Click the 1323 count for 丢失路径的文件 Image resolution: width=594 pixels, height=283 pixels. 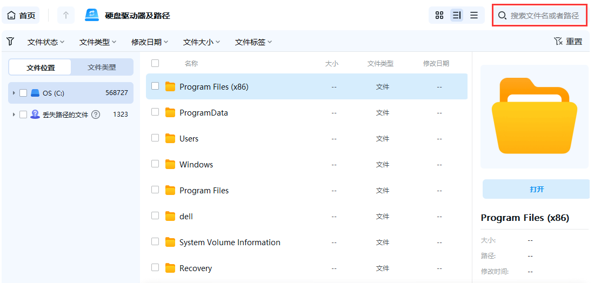click(121, 114)
